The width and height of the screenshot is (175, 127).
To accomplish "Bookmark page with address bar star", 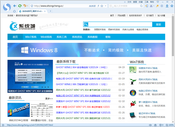I will 102,6.
